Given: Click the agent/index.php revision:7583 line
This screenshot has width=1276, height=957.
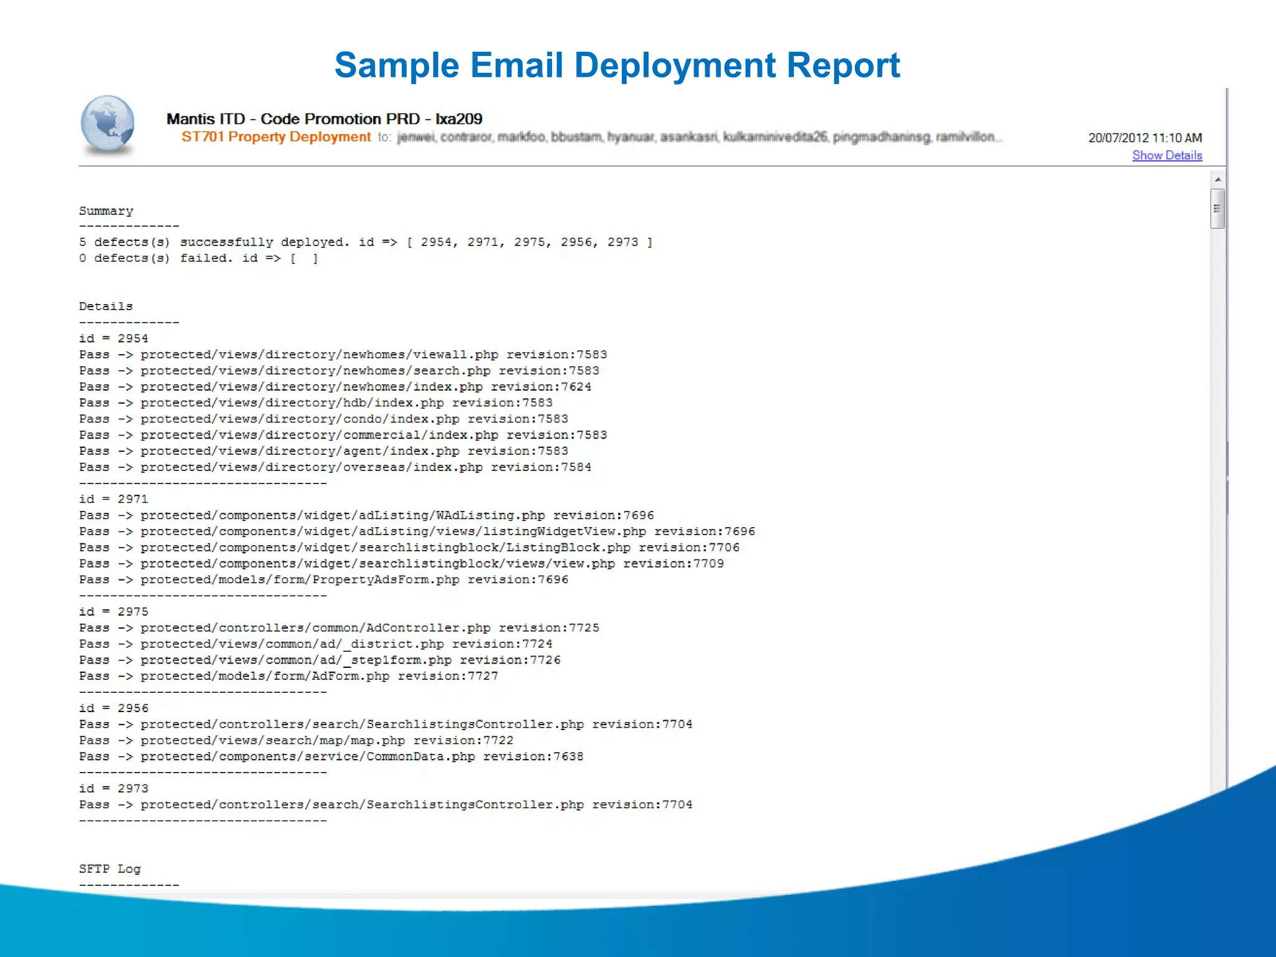Looking at the screenshot, I should pyautogui.click(x=323, y=451).
